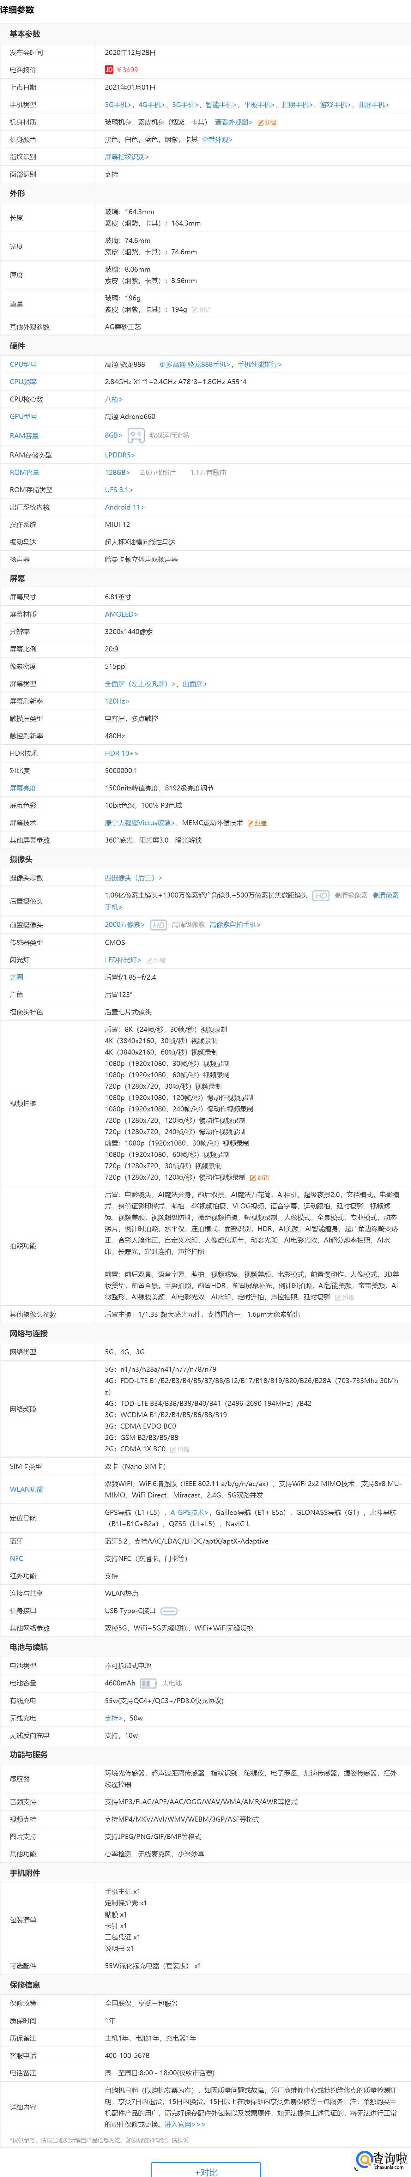Image resolution: width=411 pixels, height=2177 pixels.
Task: Click the HD icon in 后置摄像头 row
Action: (x=321, y=896)
